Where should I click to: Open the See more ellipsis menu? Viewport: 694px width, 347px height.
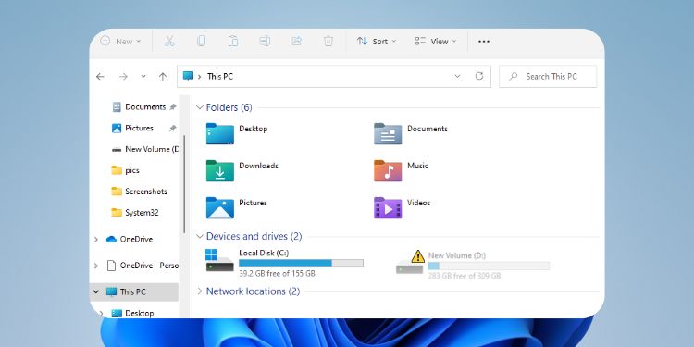pyautogui.click(x=484, y=41)
